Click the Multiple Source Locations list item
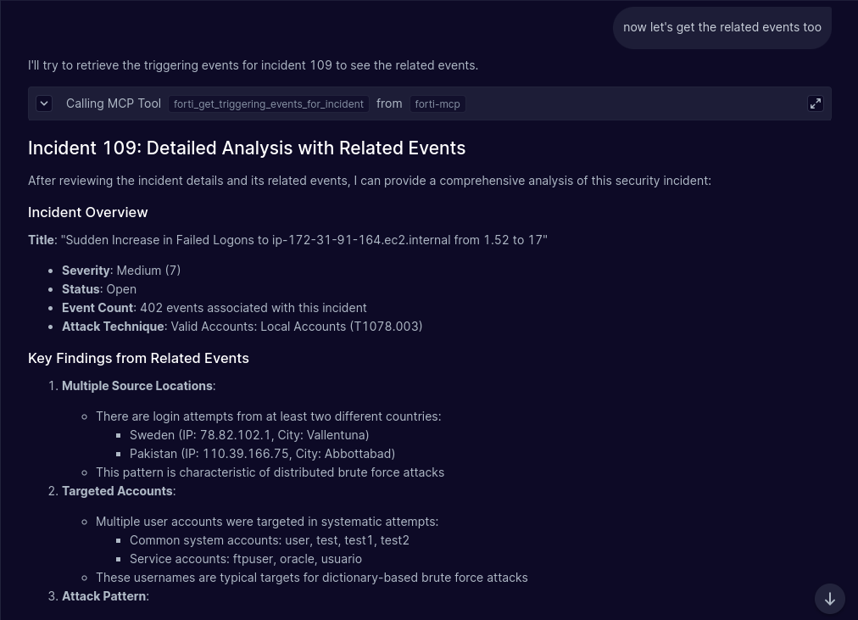 tap(137, 386)
